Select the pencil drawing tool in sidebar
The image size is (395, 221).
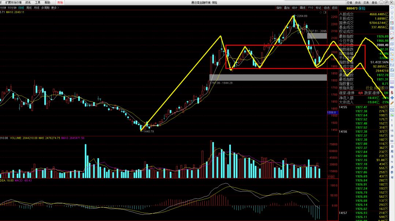tap(392, 103)
